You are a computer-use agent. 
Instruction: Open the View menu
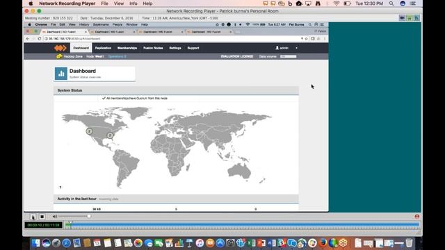119,3
